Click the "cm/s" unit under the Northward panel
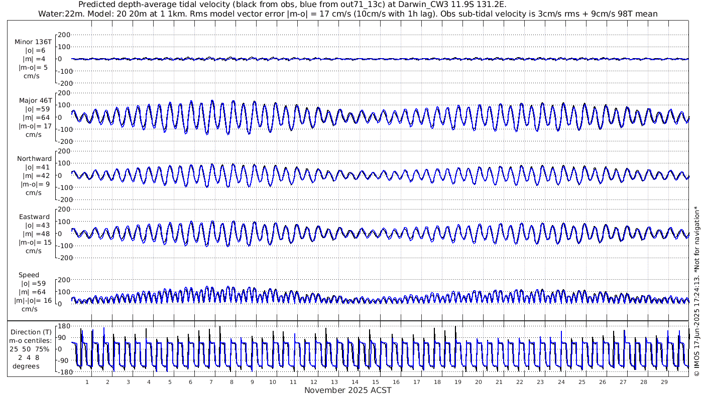 pyautogui.click(x=33, y=192)
